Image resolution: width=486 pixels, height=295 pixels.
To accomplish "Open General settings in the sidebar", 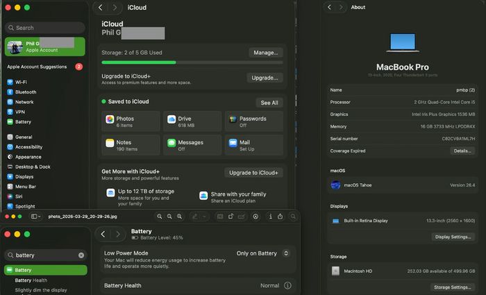I will (19, 137).
